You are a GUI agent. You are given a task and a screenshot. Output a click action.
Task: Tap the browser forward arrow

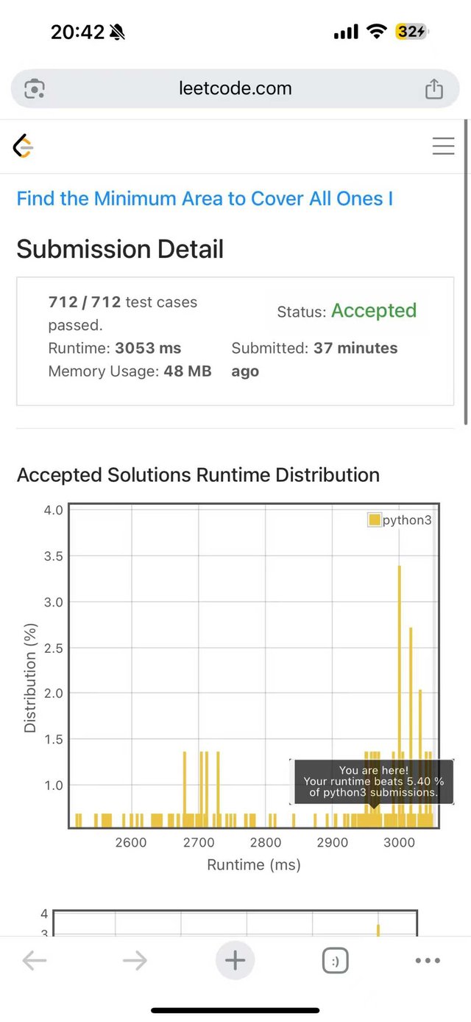coord(135,960)
